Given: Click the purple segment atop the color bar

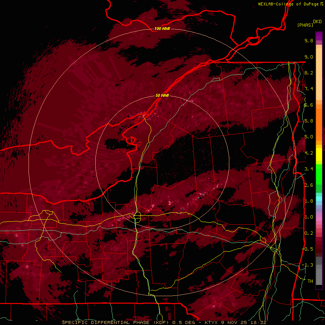Looking at the screenshot, I should 319,36.
